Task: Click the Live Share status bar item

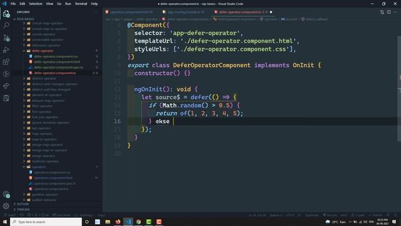Action: (x=61, y=215)
